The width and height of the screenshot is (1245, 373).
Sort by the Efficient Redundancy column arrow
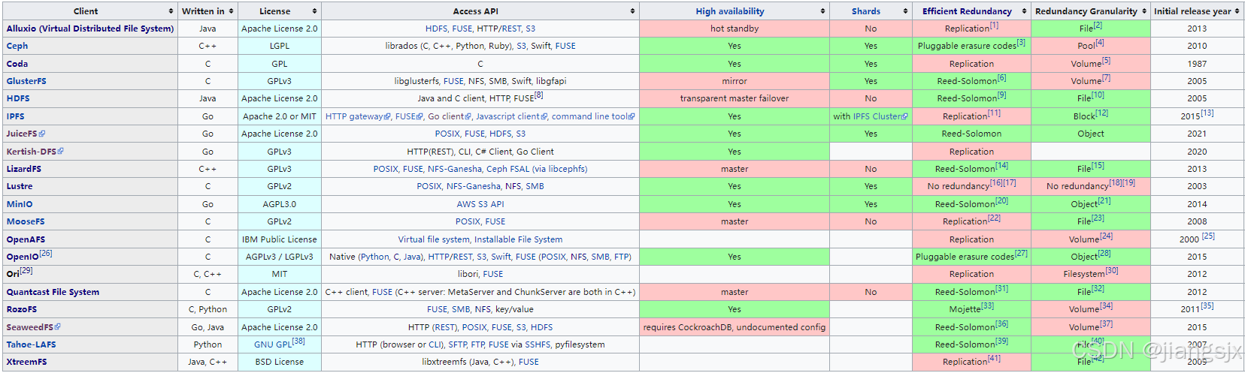(x=1025, y=11)
